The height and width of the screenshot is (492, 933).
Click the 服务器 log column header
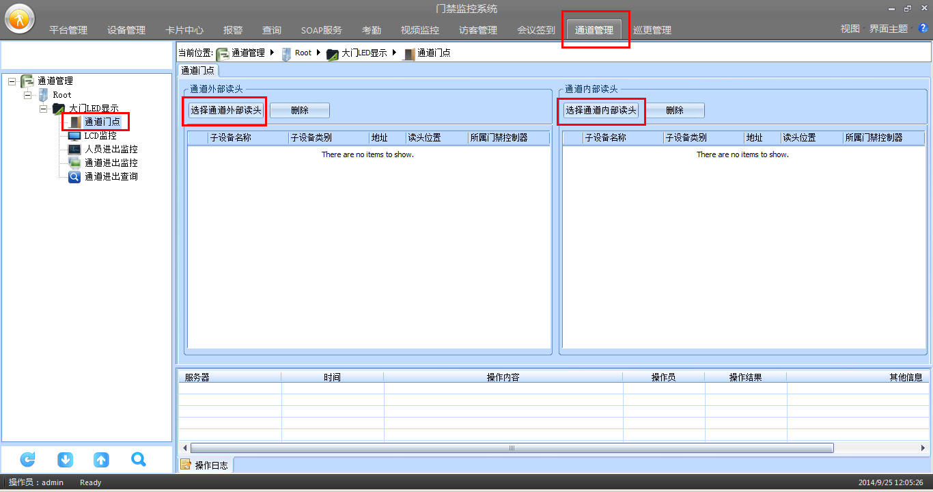pyautogui.click(x=230, y=377)
